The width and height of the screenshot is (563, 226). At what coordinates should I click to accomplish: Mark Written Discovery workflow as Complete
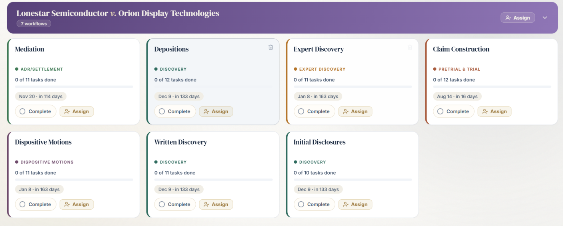[x=174, y=204]
